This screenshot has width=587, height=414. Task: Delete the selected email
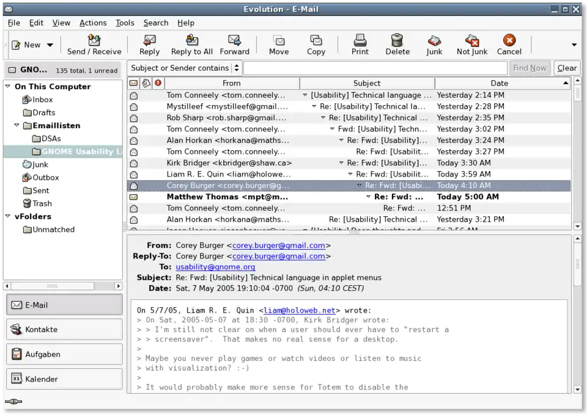pyautogui.click(x=397, y=41)
